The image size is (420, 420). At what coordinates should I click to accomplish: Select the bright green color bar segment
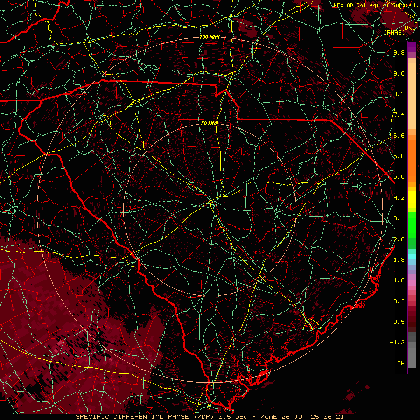[x=412, y=224]
